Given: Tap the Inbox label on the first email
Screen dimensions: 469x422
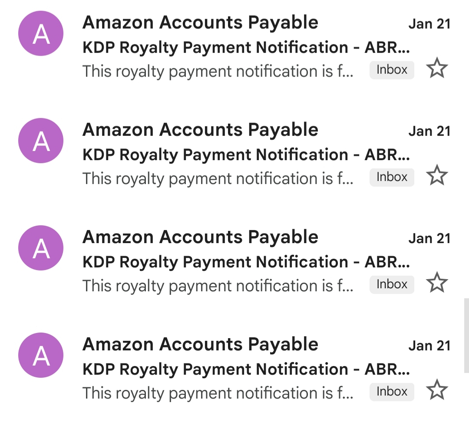Looking at the screenshot, I should pos(392,70).
